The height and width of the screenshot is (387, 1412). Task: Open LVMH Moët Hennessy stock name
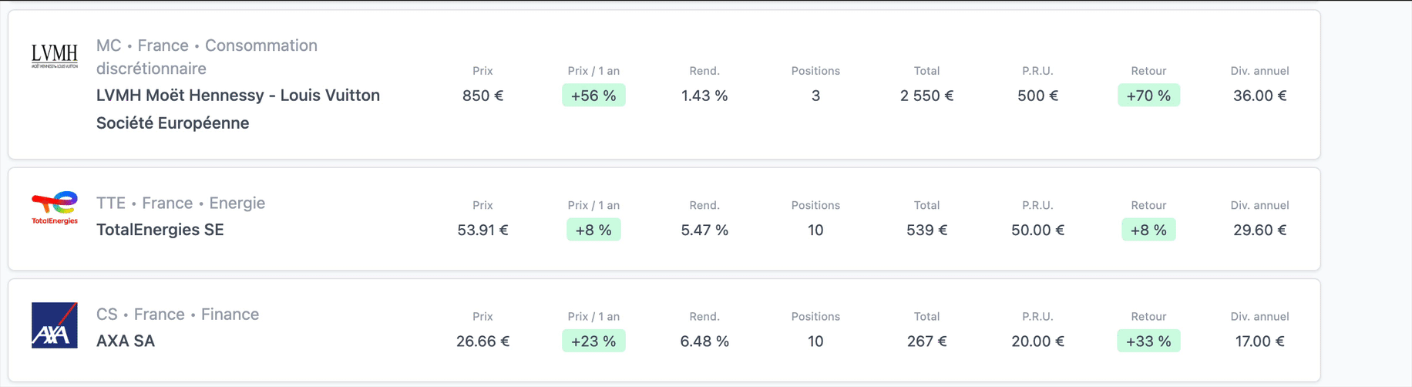coord(237,96)
